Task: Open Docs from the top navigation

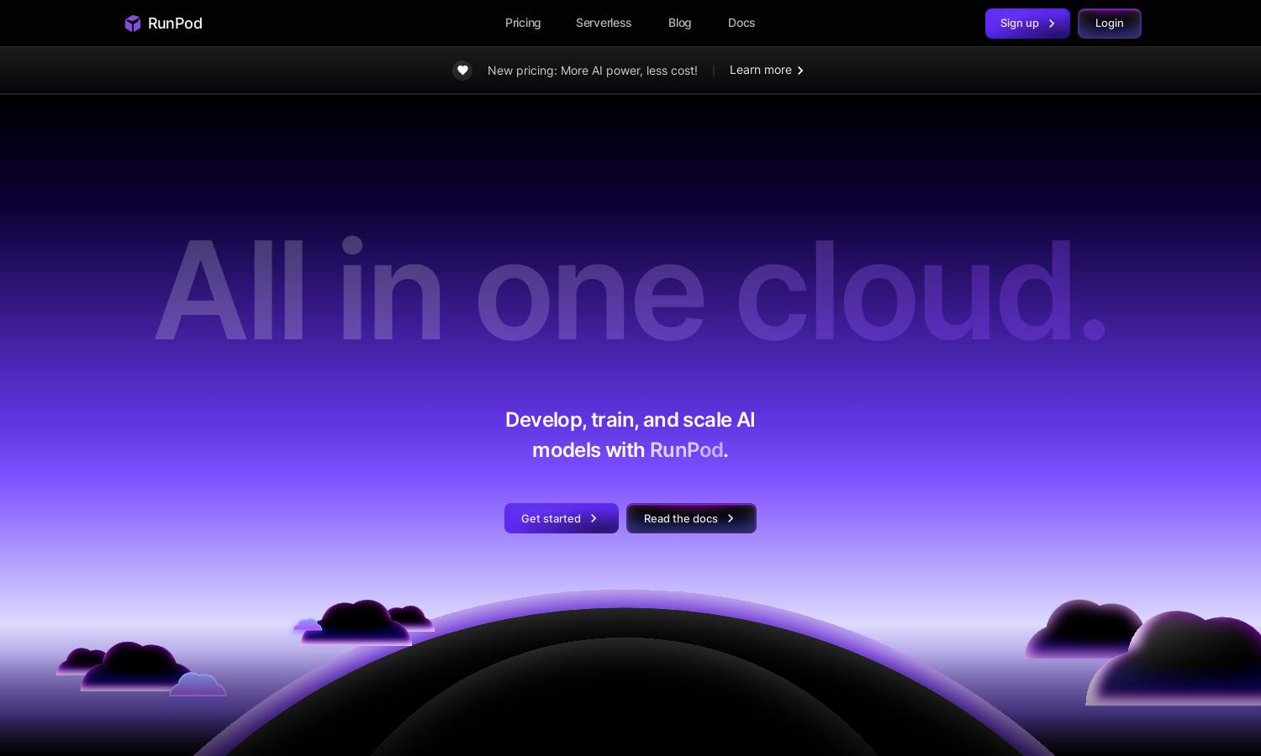Action: (x=741, y=23)
